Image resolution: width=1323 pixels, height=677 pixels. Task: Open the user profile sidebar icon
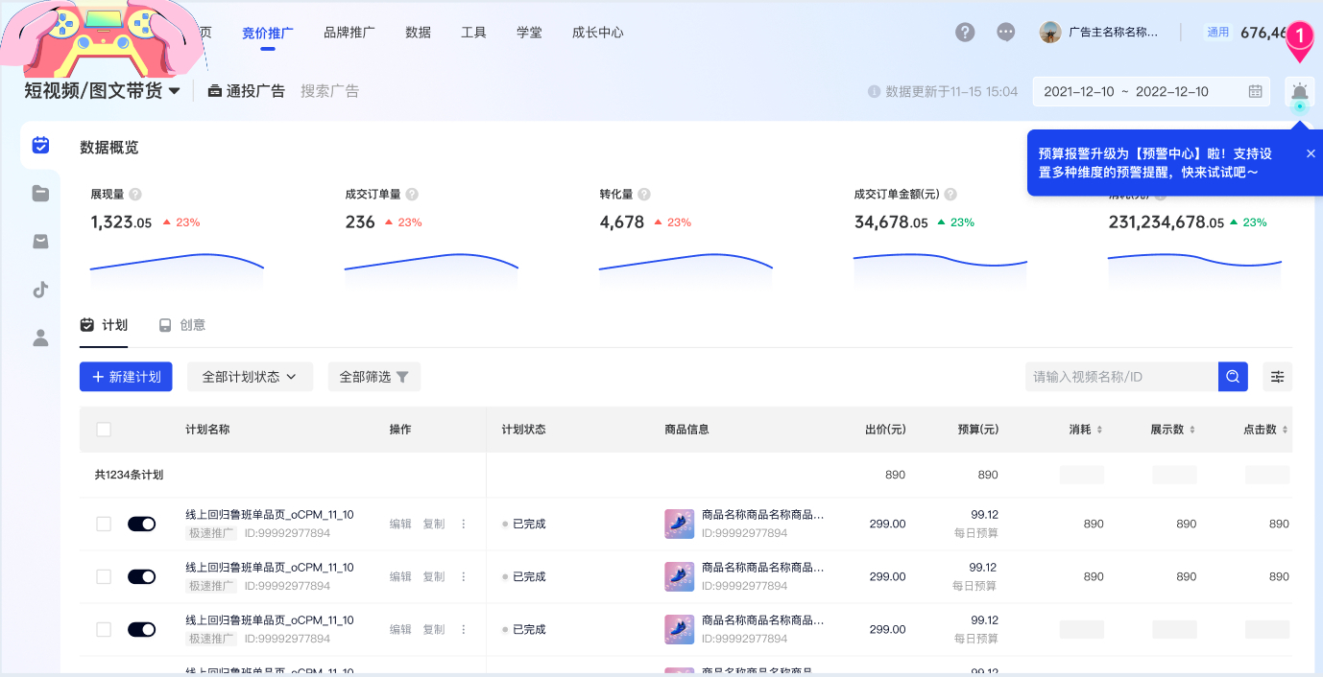[x=40, y=338]
